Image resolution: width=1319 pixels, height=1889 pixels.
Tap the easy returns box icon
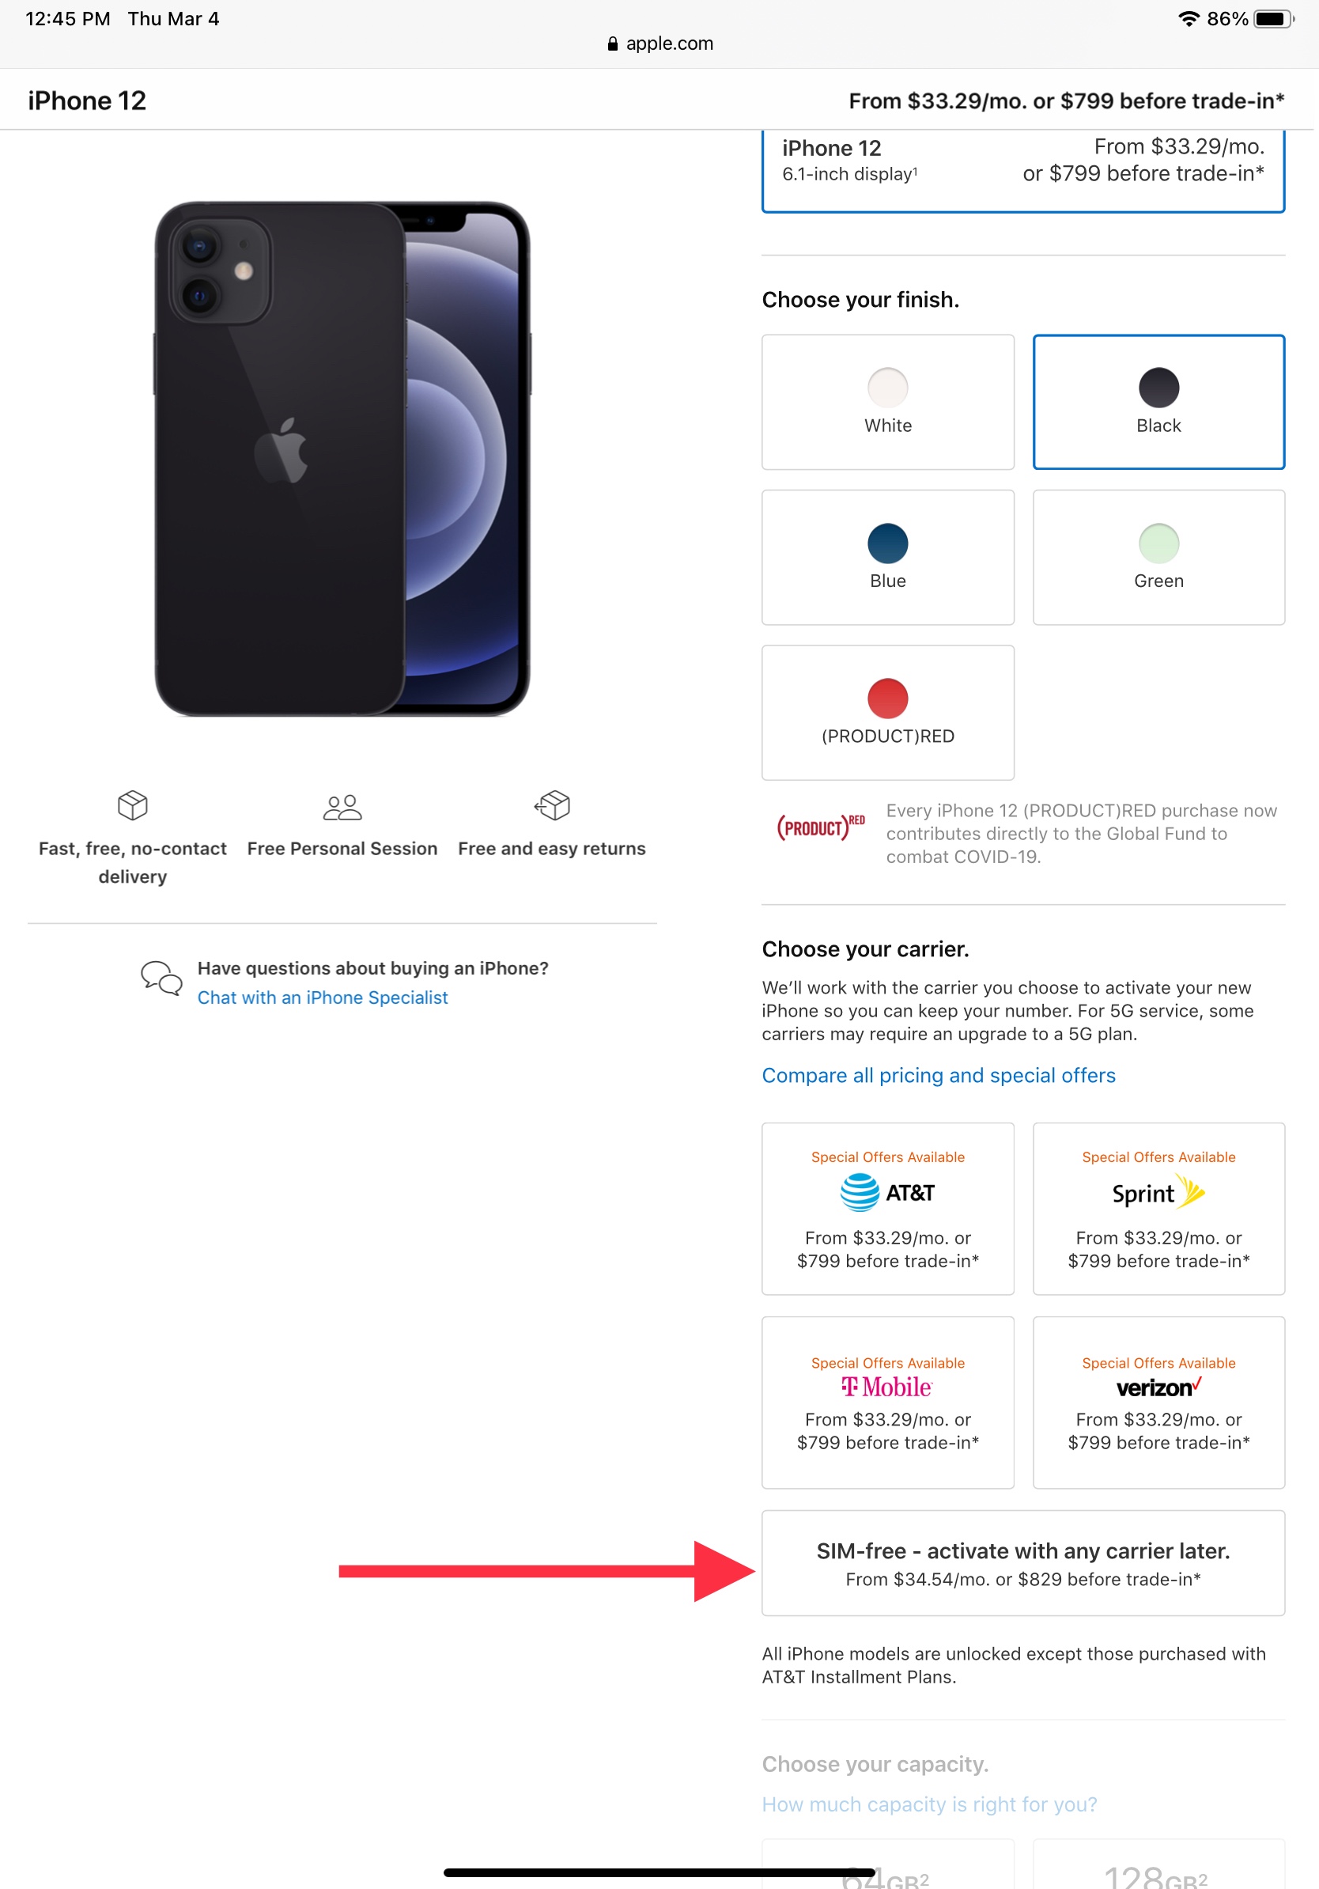coord(552,805)
